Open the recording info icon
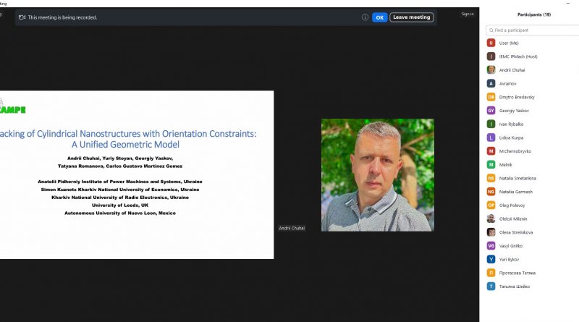The image size is (579, 322). [x=365, y=17]
